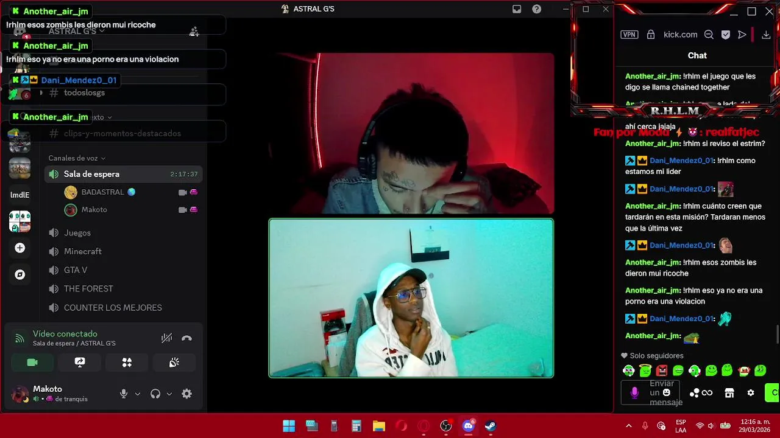Insert the clown emote
The image size is (780, 438).
[743, 370]
